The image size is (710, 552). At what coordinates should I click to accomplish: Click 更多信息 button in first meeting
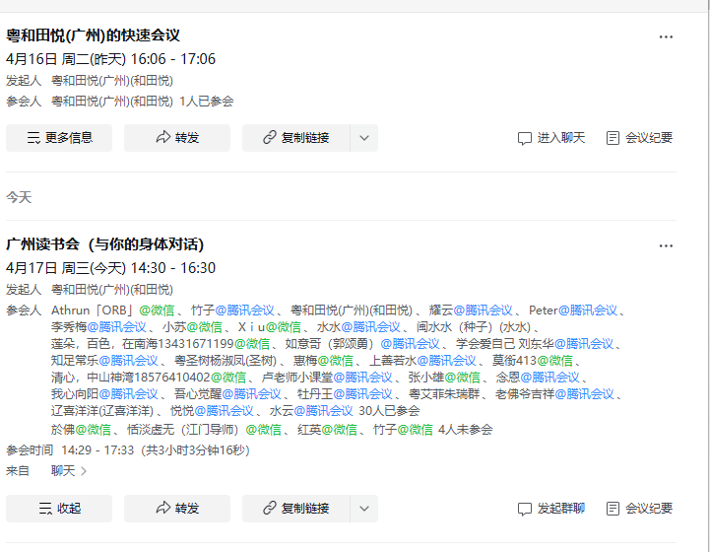tap(59, 138)
